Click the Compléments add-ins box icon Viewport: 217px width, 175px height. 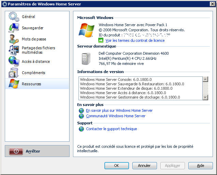pos(14,73)
